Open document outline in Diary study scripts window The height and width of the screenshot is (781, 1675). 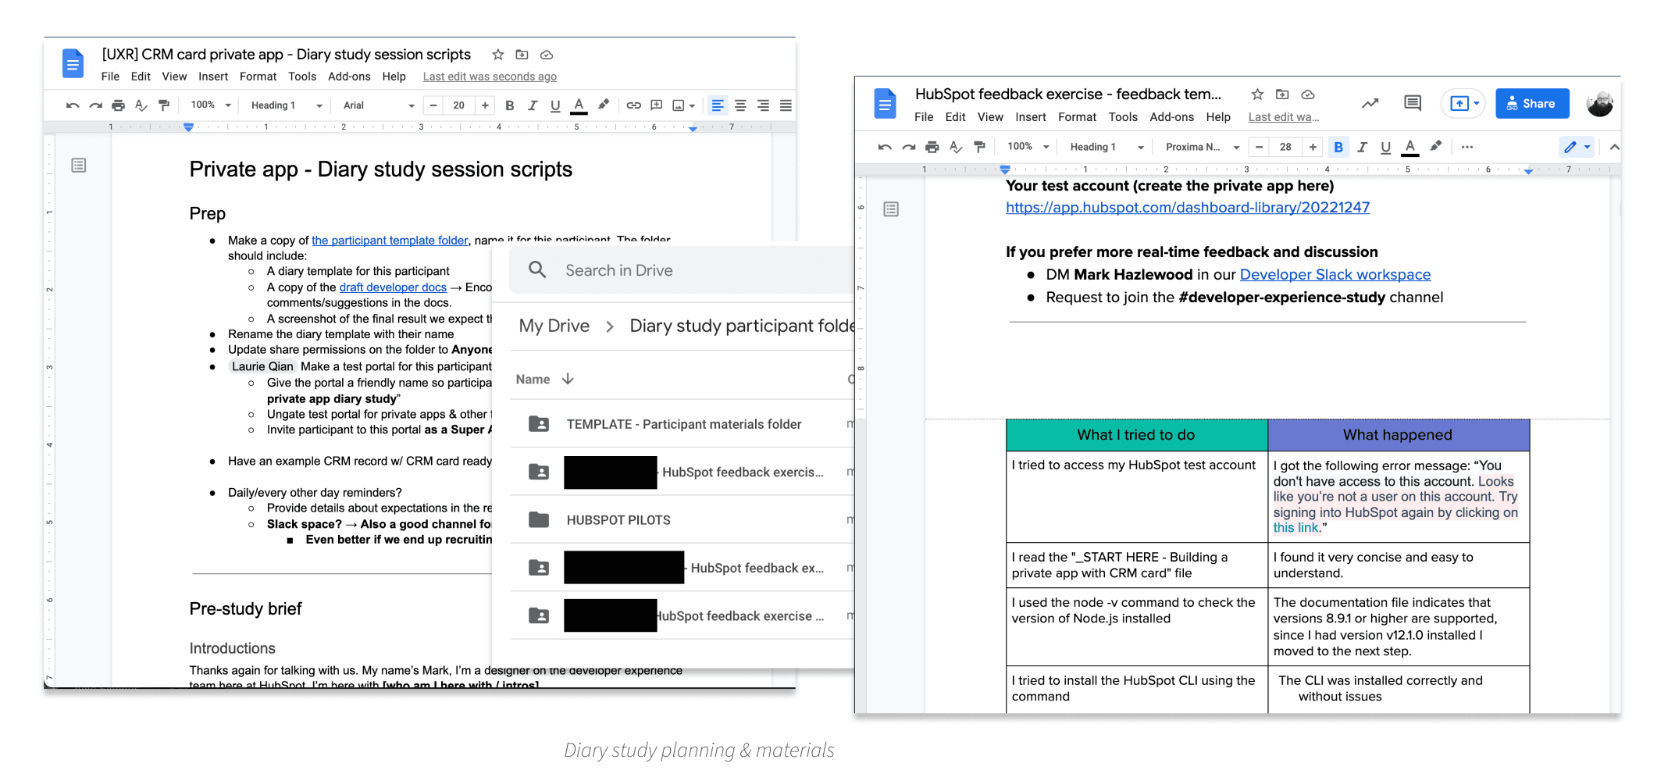click(78, 165)
